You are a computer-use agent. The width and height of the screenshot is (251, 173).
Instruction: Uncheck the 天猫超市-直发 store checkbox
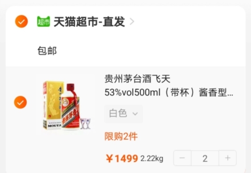21,21
